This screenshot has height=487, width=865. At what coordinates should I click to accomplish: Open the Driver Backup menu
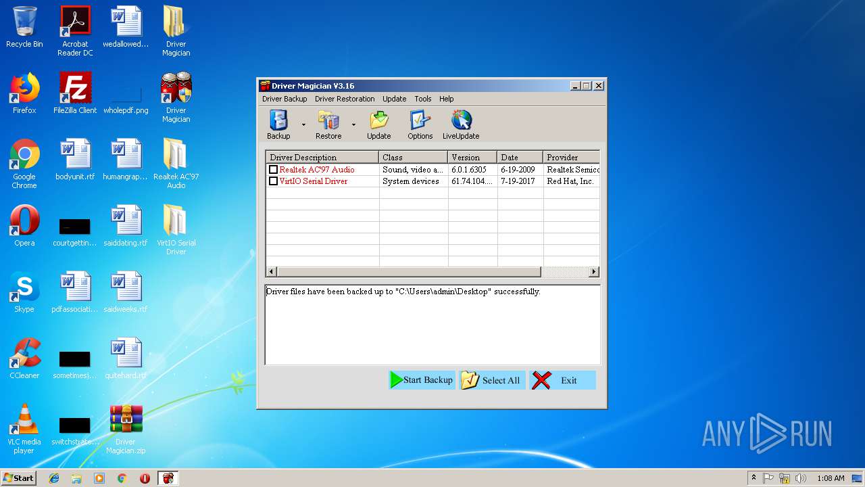tap(285, 99)
